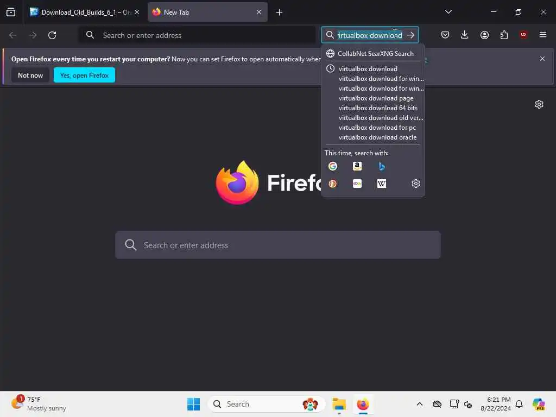This screenshot has height=417, width=556.
Task: Click Yes, open Firefox button
Action: coord(84,75)
